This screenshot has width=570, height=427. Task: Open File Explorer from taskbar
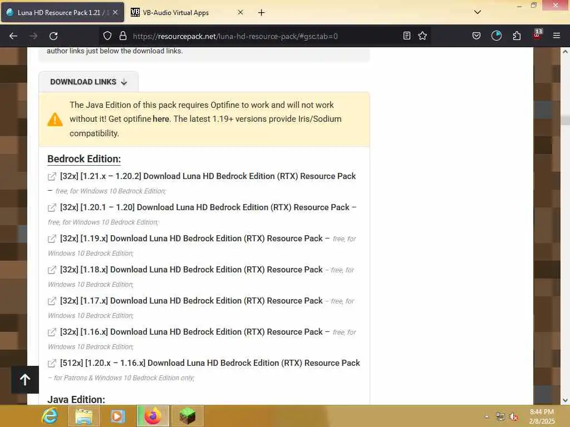coord(83,416)
